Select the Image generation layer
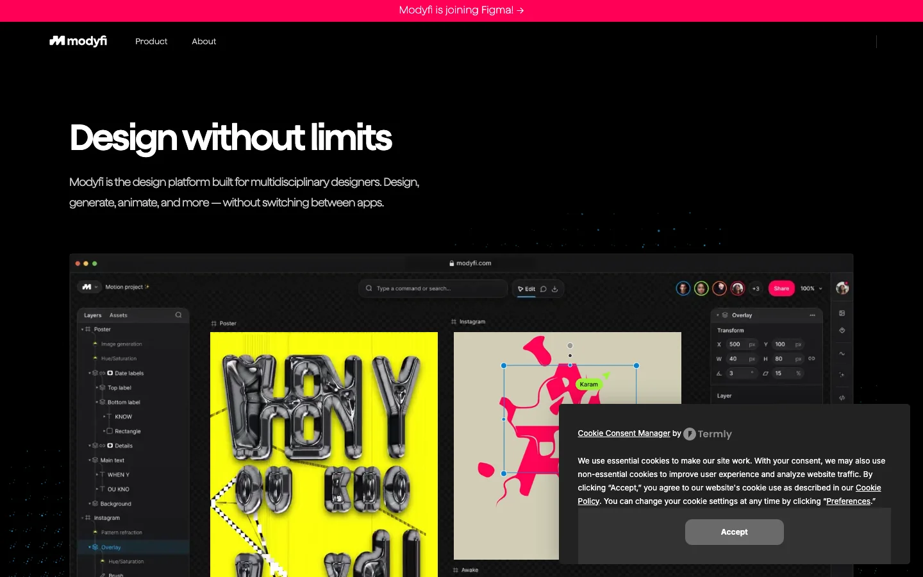923x577 pixels. pos(121,344)
